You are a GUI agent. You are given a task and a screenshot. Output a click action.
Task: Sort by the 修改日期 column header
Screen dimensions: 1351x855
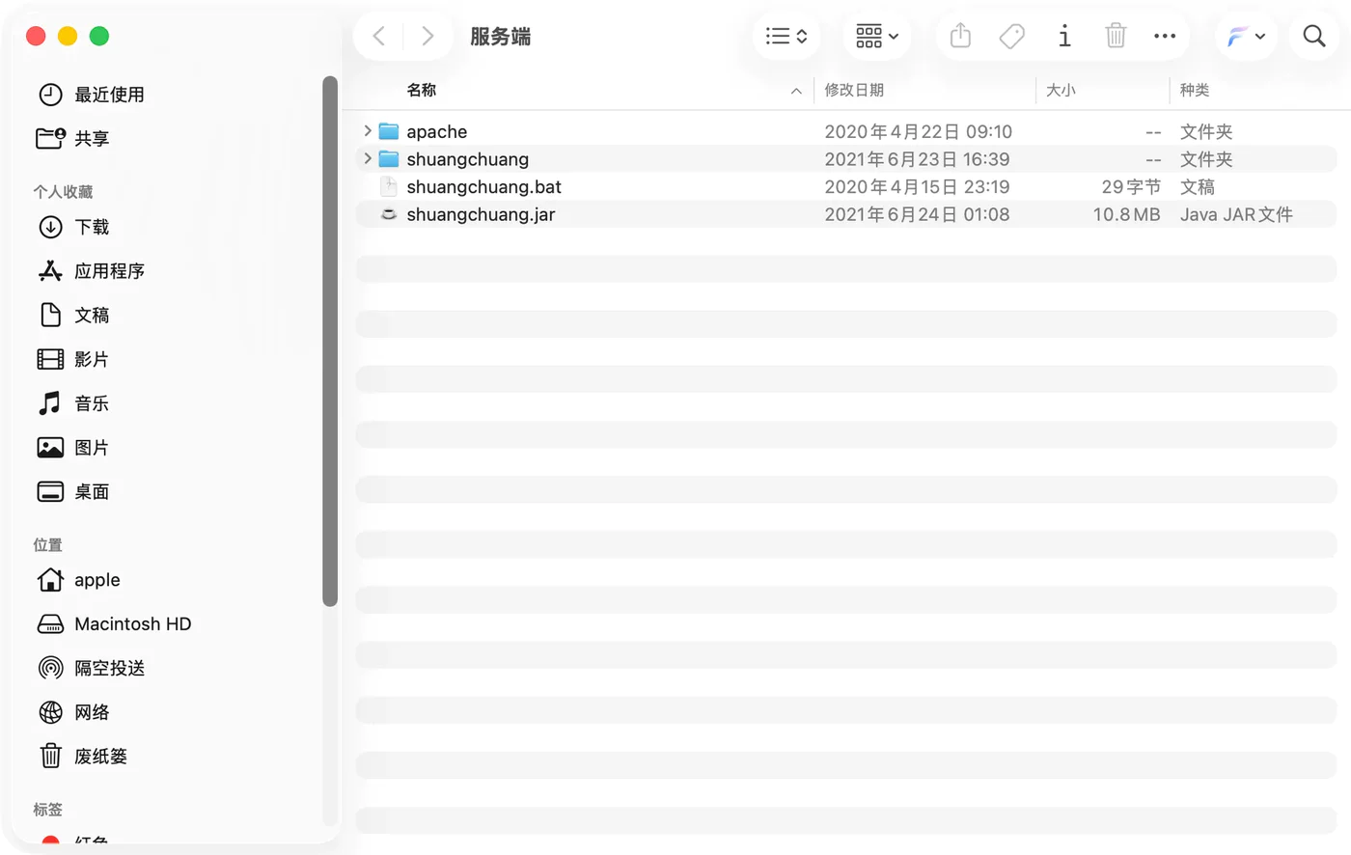point(854,90)
